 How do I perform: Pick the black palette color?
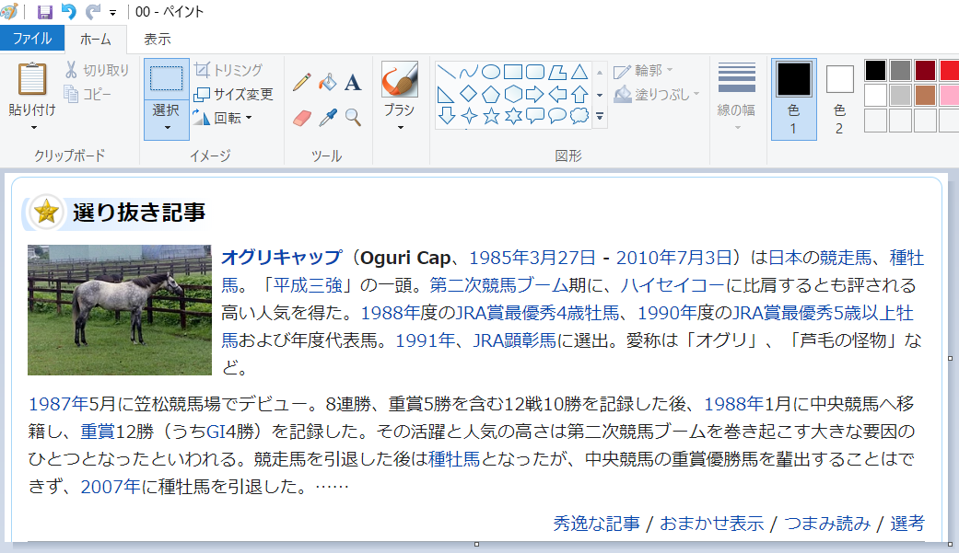point(875,70)
